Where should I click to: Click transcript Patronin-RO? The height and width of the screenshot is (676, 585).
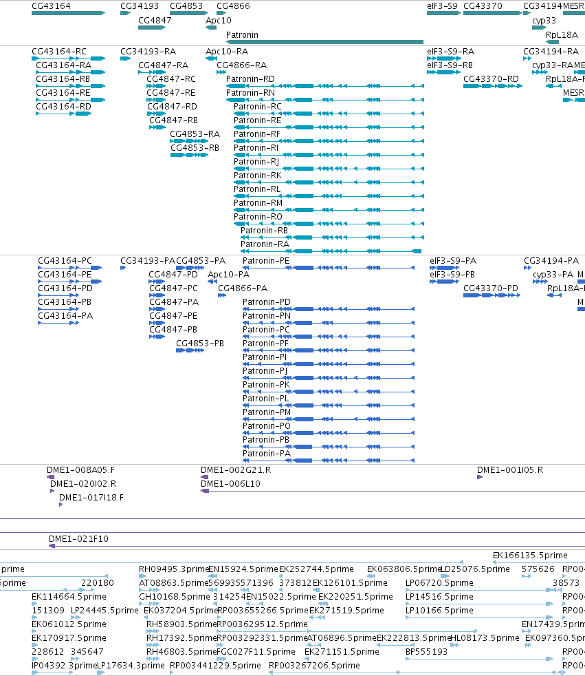[329, 224]
